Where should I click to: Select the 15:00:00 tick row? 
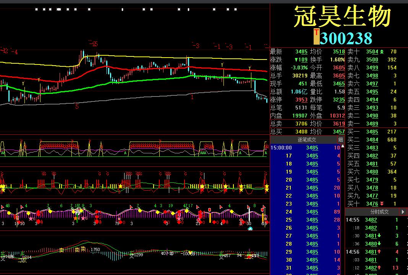tap(306, 148)
